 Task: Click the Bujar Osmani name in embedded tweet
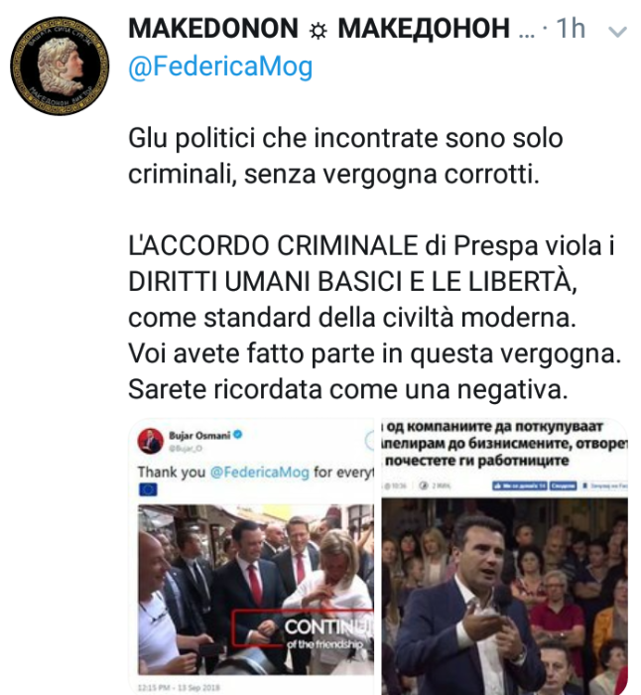pos(199,435)
